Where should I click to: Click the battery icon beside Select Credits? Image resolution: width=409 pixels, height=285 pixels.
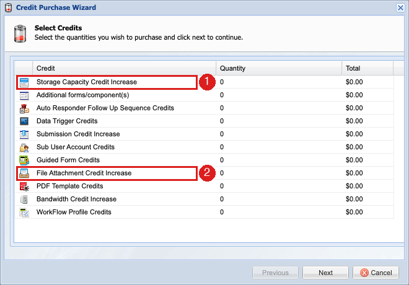(x=20, y=33)
